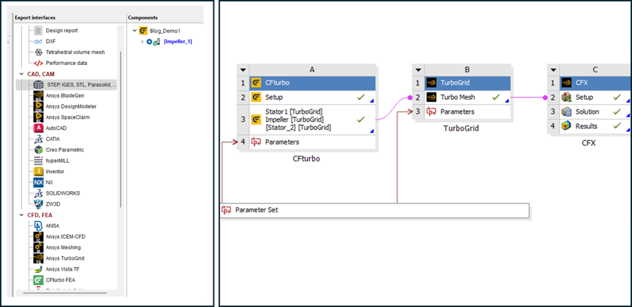Open system C dropdown arrow menu

pyautogui.click(x=554, y=69)
